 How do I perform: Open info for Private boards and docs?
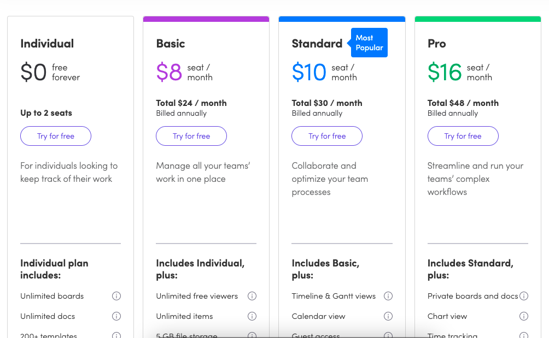click(x=524, y=296)
